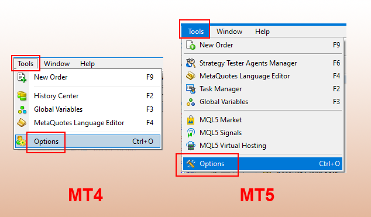Select Task Manager in the MT5 menu
Viewport: 371px width, 217px height.
263,89
